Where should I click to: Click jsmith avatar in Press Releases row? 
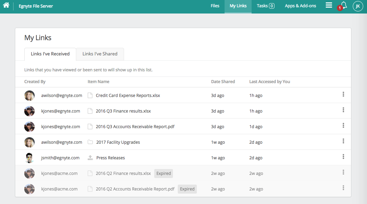(x=29, y=158)
